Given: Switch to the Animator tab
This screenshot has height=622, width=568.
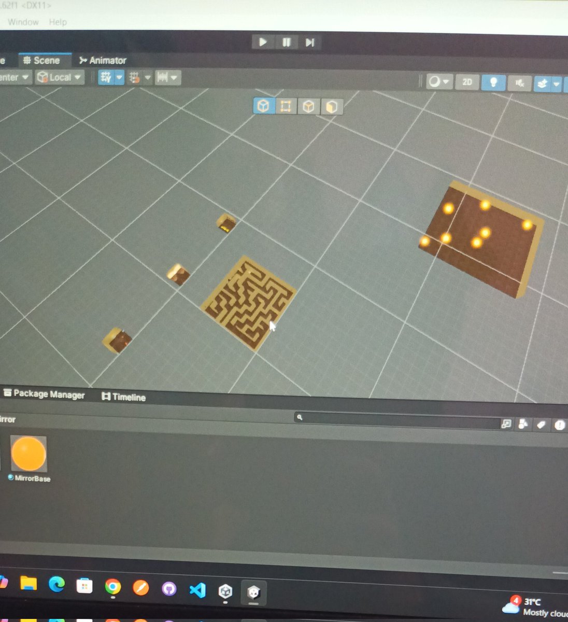Looking at the screenshot, I should point(103,60).
